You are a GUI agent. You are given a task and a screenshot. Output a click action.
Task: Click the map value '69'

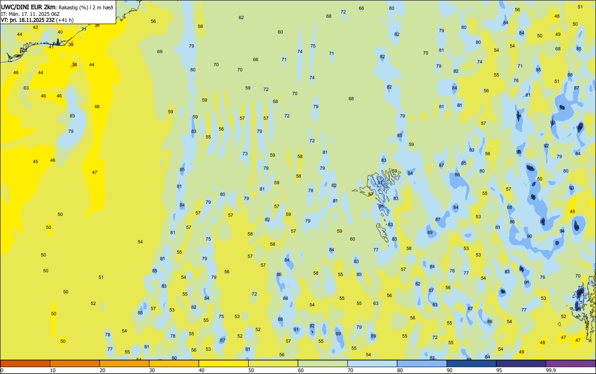point(160,52)
